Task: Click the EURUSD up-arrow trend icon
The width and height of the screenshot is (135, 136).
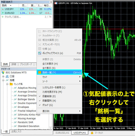Action: click(3, 13)
